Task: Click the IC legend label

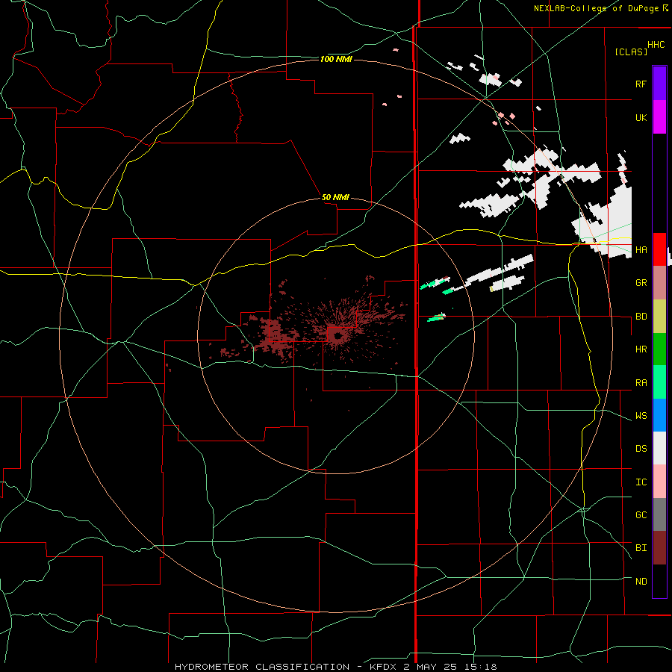Action: click(641, 482)
